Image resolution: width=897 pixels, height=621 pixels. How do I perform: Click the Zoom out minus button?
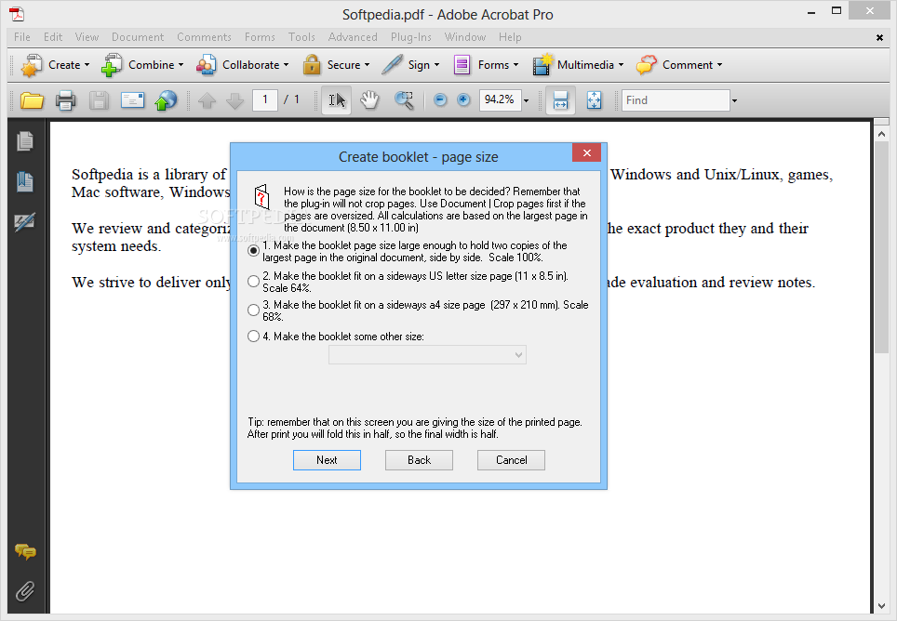[x=440, y=100]
